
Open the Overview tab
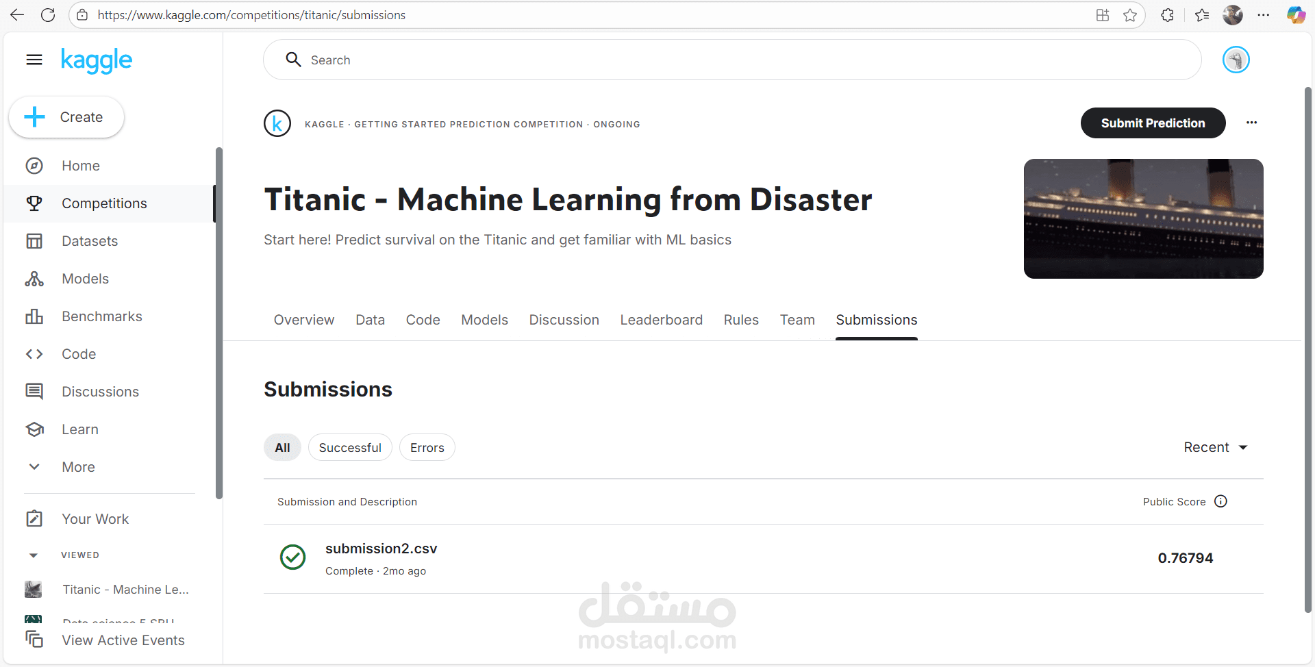coord(303,320)
